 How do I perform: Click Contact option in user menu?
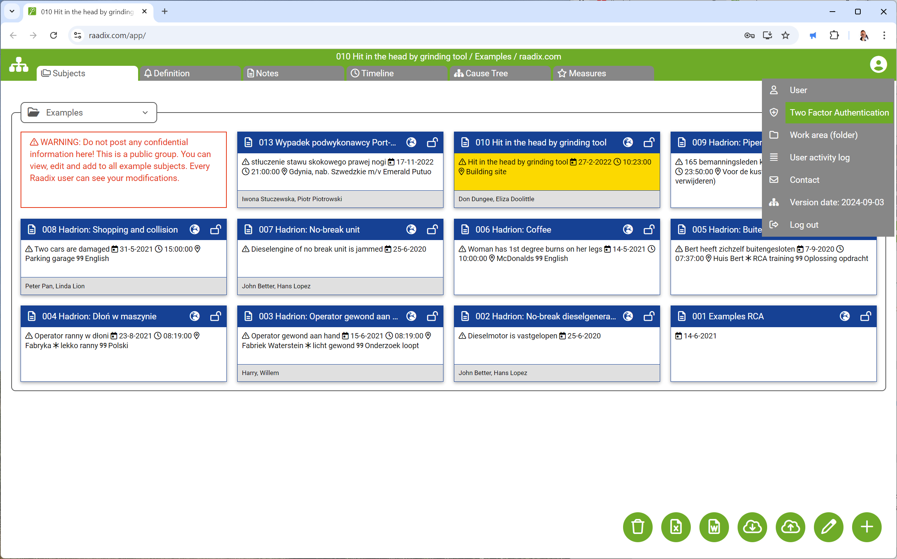(805, 180)
